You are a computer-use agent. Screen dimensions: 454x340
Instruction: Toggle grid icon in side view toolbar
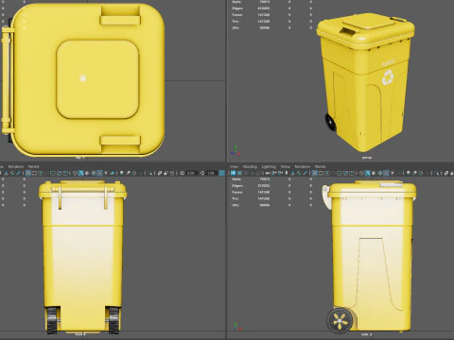pyautogui.click(x=314, y=173)
